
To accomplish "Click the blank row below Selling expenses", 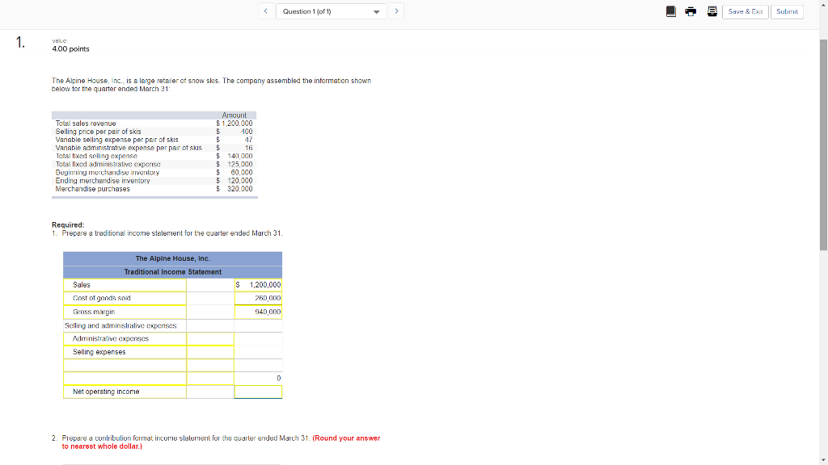I will (210, 365).
